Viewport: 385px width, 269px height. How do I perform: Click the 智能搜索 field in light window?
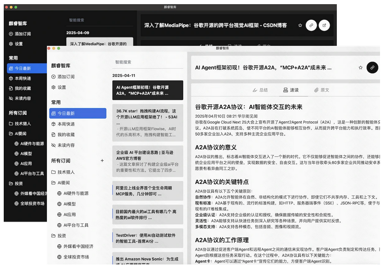point(147,62)
